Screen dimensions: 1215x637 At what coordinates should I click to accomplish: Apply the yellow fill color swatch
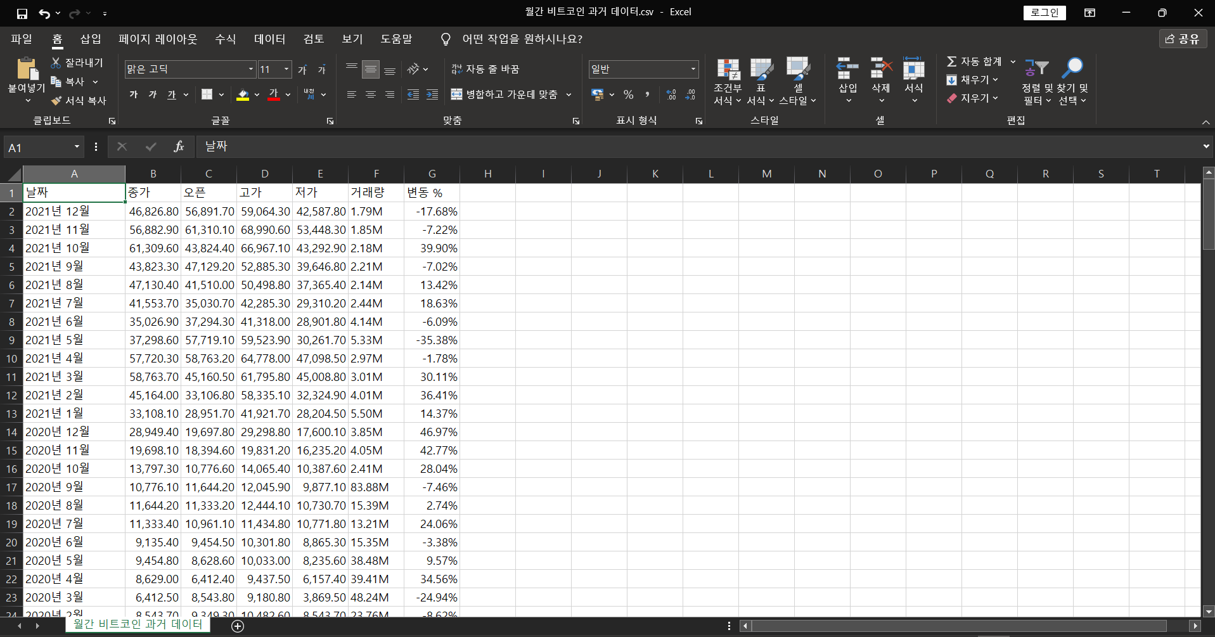[243, 94]
